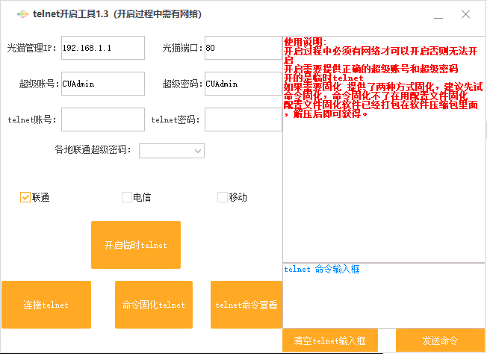The image size is (487, 354).
Task: Click the 光猫管理IP label
Action: tap(31, 48)
